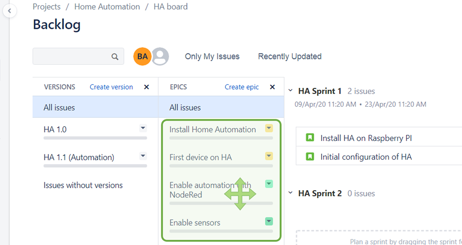
Task: Open First device on HA epic menu
Action: [269, 156]
